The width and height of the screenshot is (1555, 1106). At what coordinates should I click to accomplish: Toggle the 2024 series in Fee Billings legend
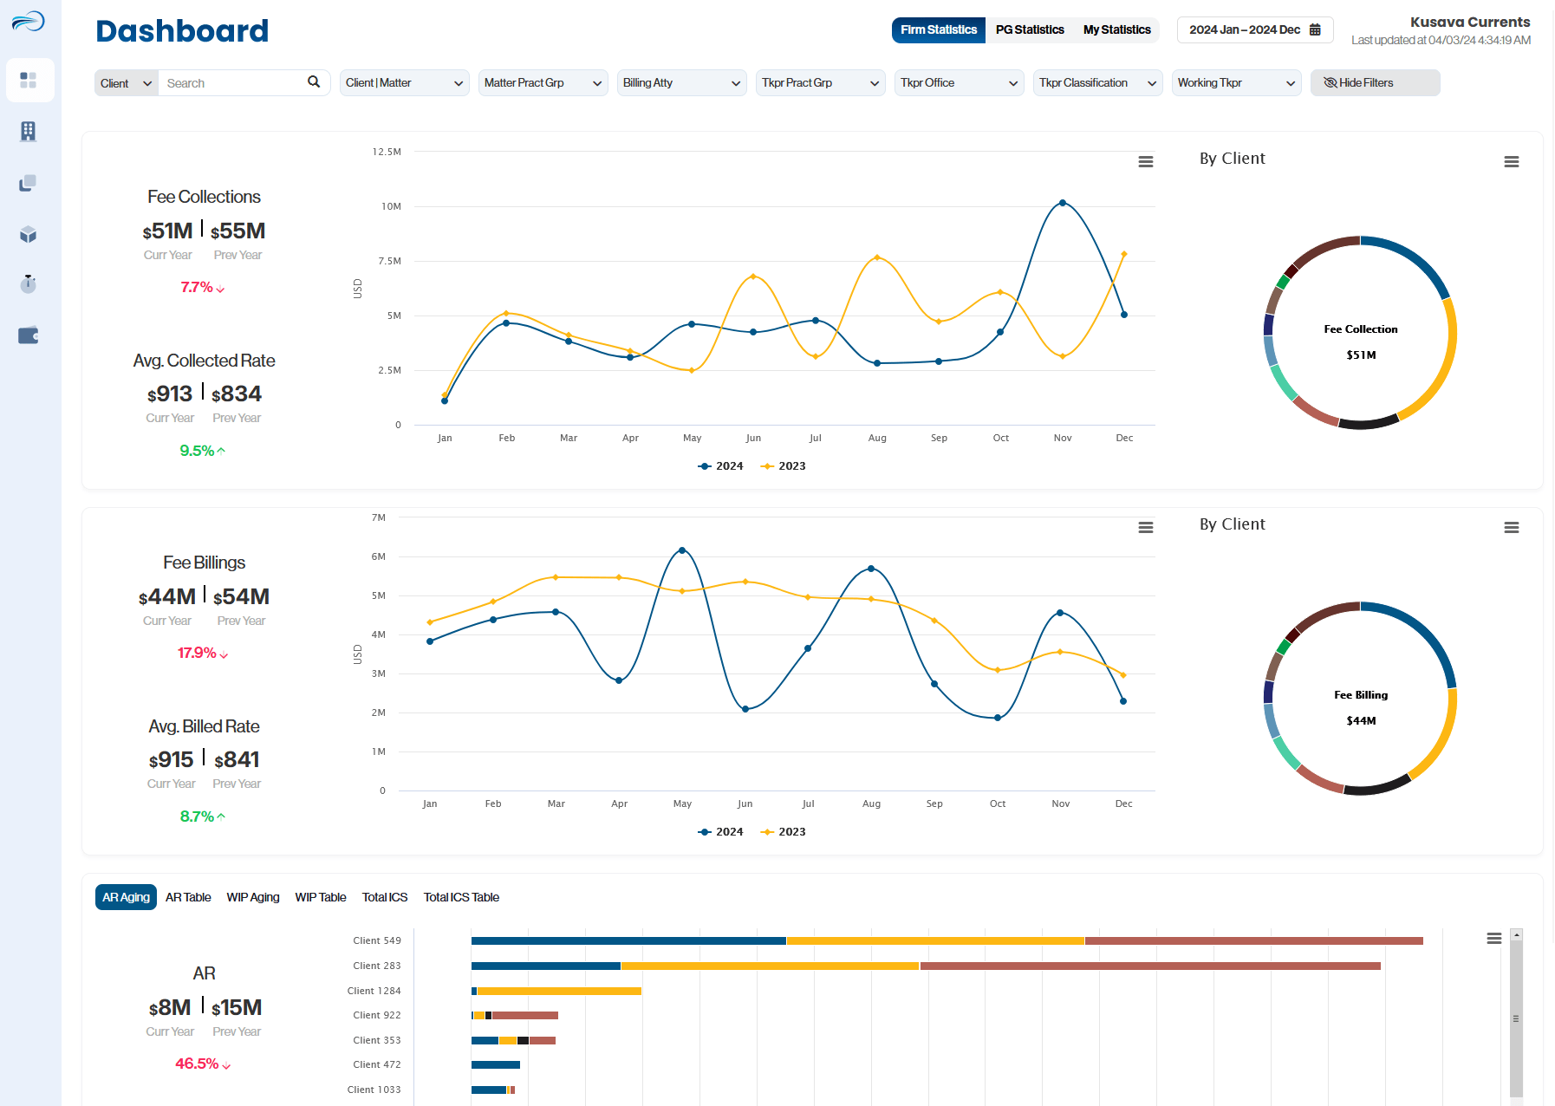pos(720,832)
